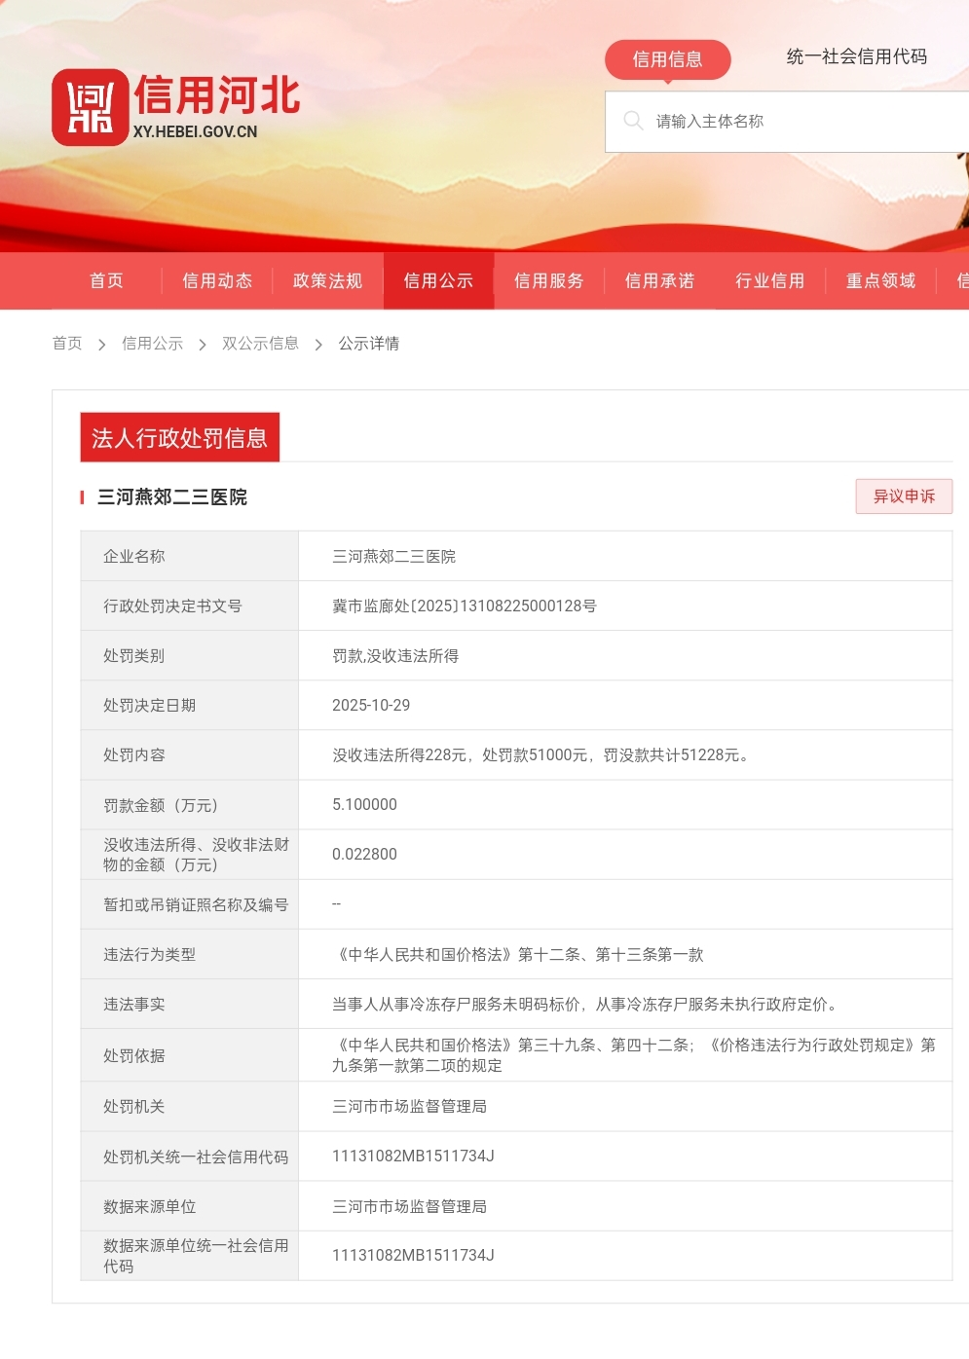The width and height of the screenshot is (969, 1359).
Task: Click the 信用河北 site title text
Action: (x=216, y=96)
